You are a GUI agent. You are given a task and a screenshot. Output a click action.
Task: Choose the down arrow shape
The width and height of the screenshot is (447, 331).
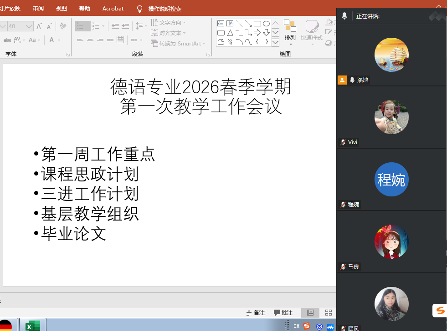(266, 33)
